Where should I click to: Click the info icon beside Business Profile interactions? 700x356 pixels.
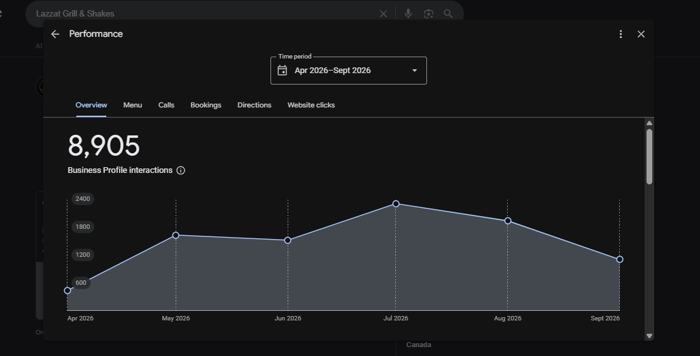(181, 170)
